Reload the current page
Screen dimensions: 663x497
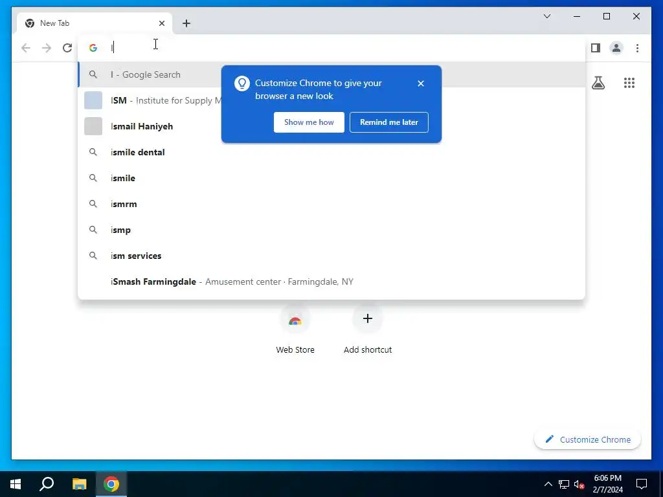[x=67, y=48]
